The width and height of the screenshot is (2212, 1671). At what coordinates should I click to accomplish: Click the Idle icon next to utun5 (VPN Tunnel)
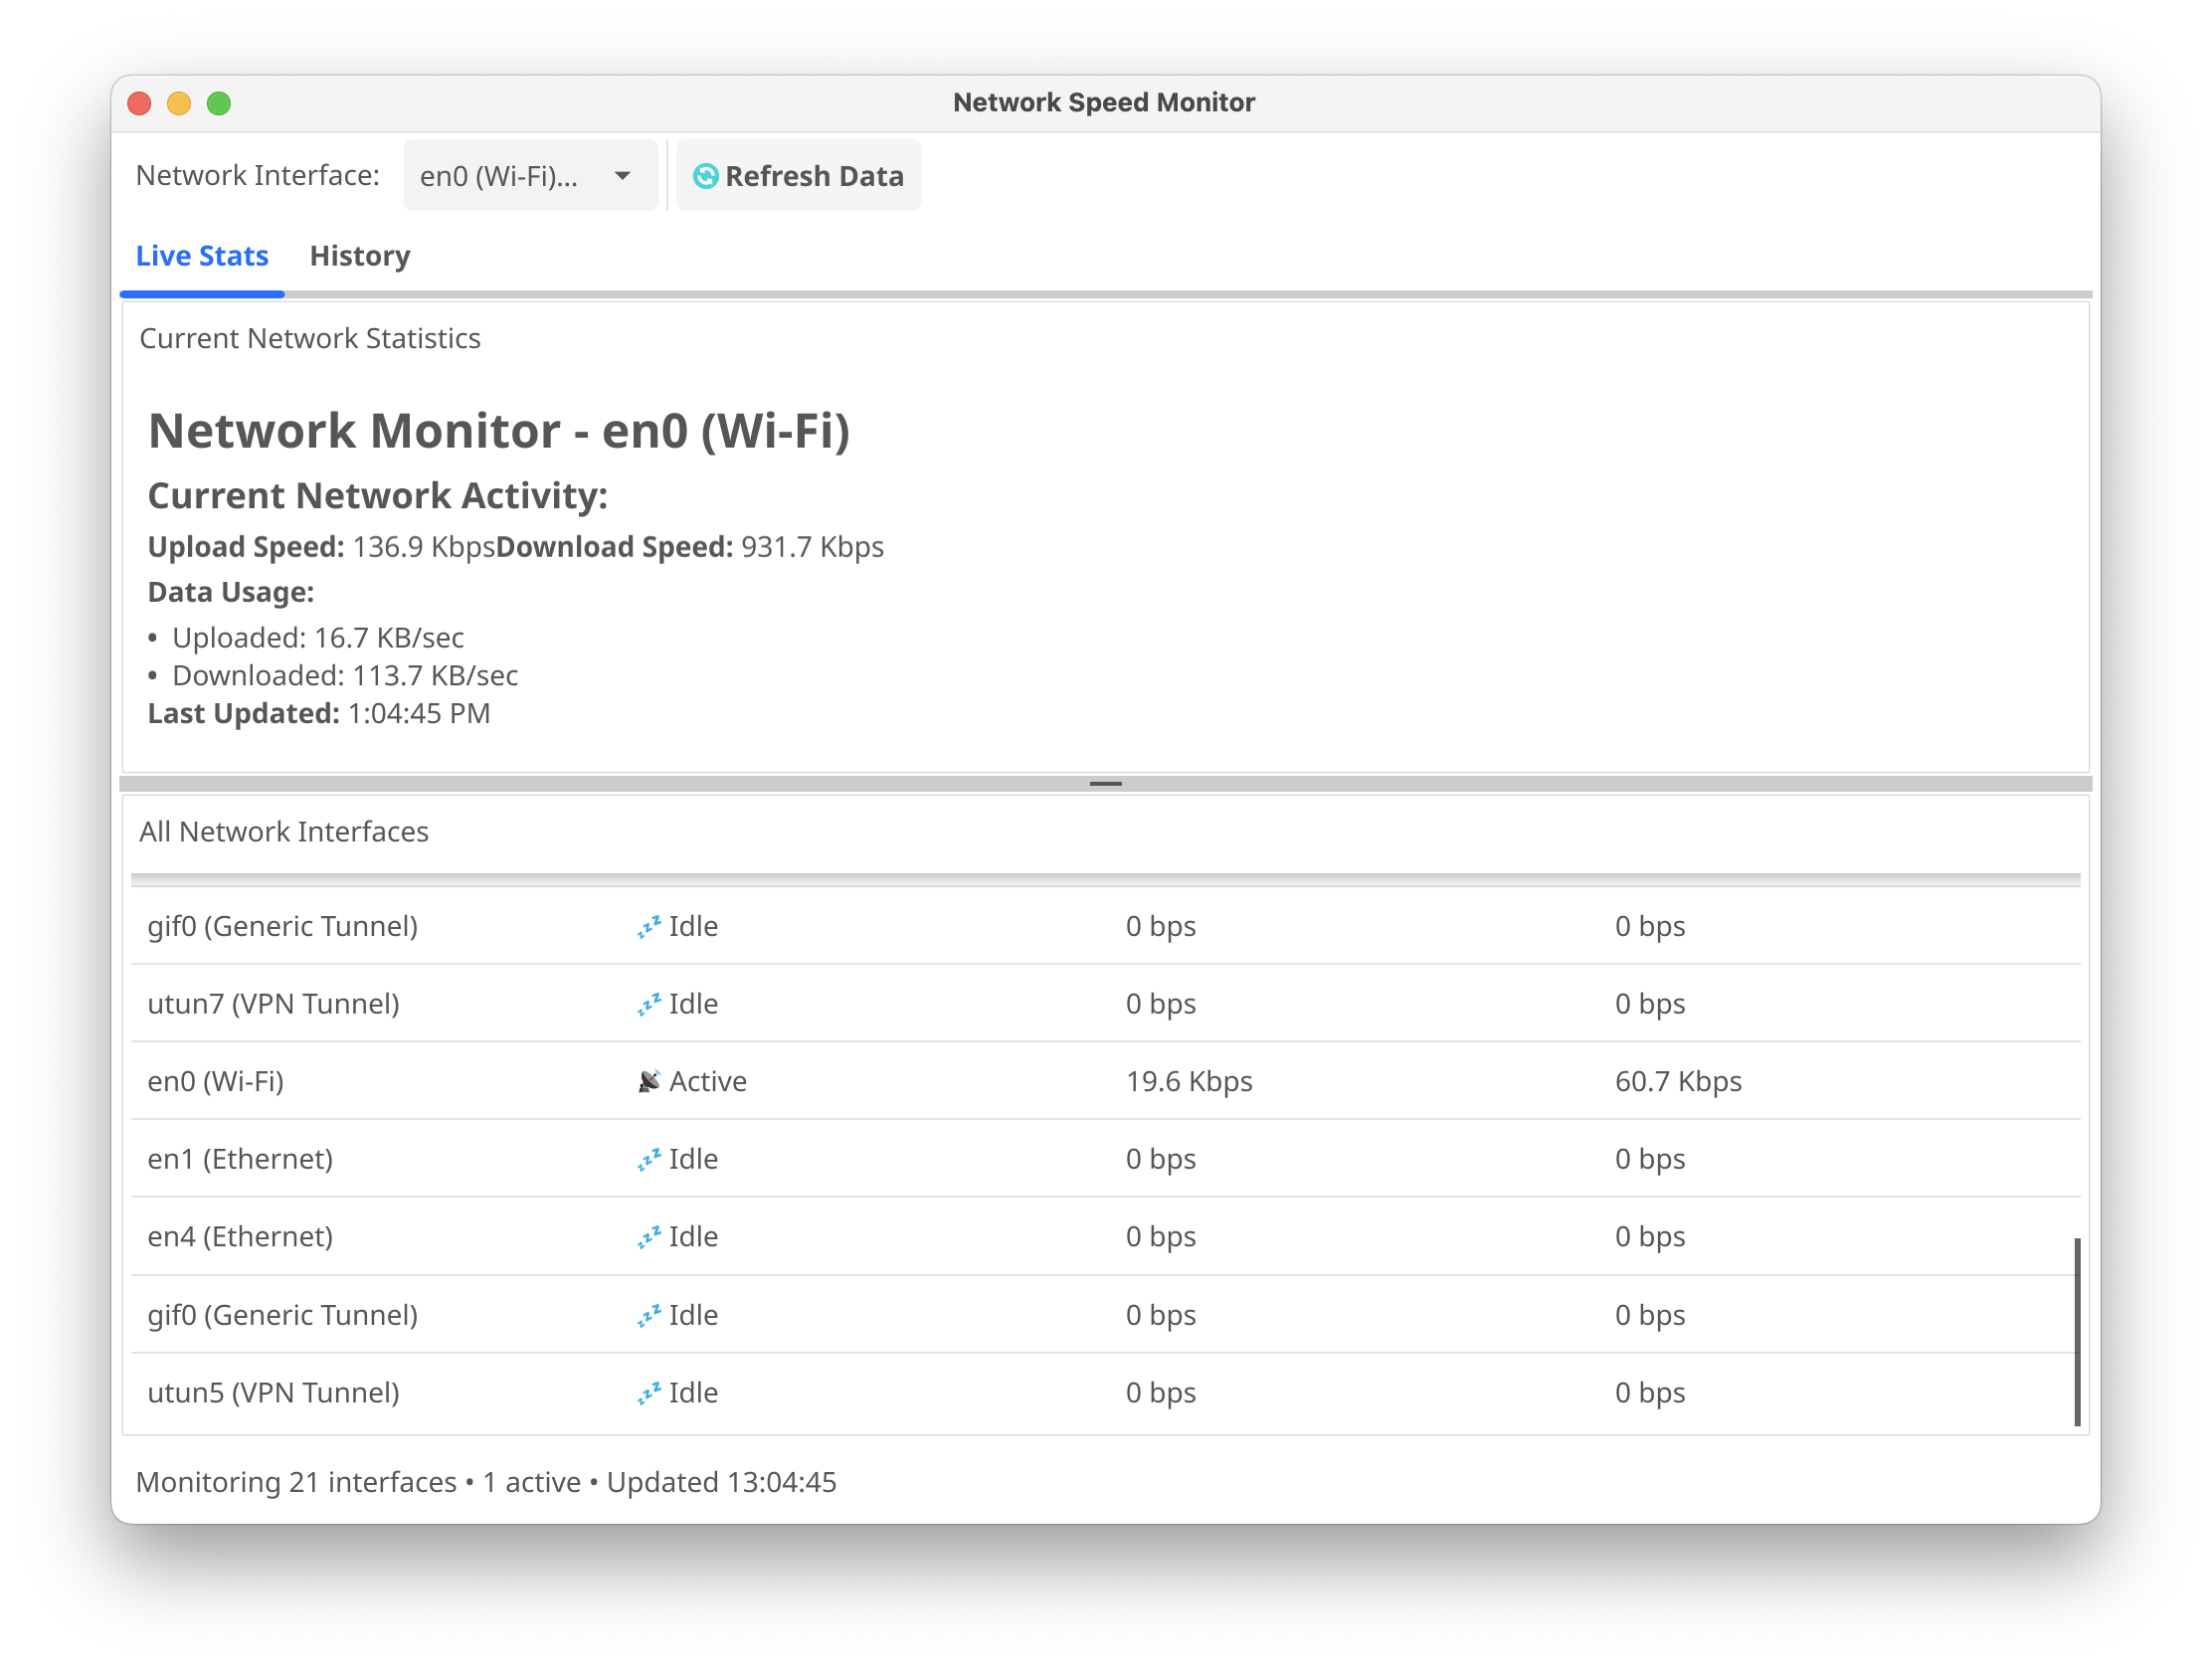tap(649, 1392)
